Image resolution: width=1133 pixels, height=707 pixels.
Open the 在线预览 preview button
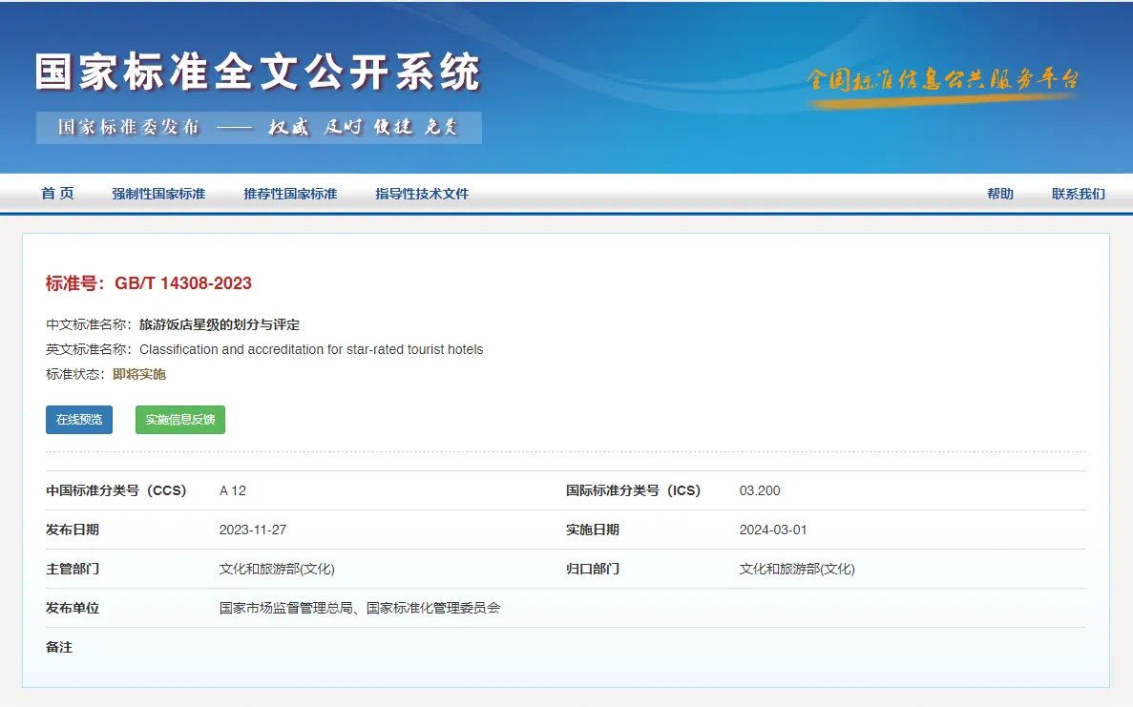point(78,419)
